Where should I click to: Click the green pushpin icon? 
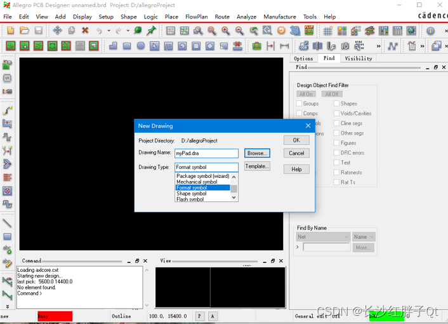click(x=151, y=30)
